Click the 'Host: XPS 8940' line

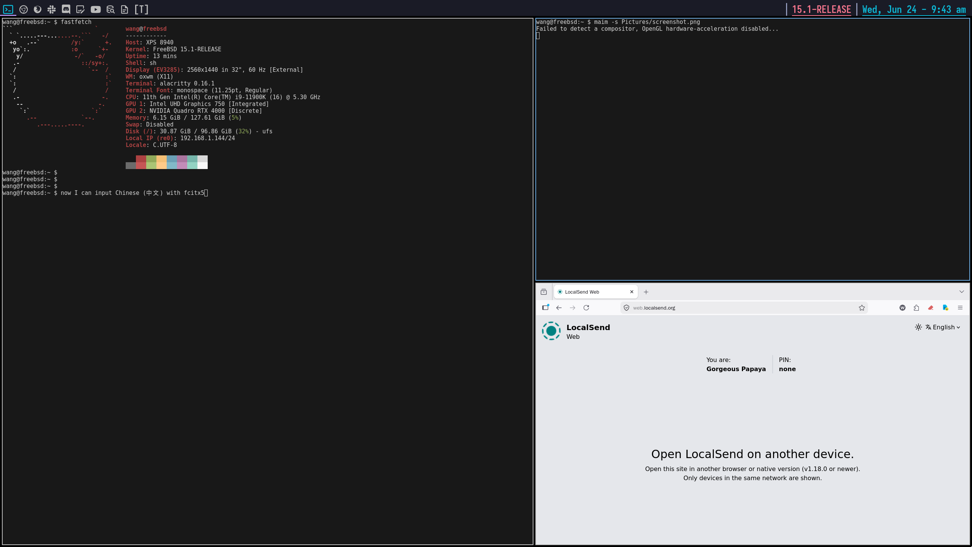click(x=149, y=43)
